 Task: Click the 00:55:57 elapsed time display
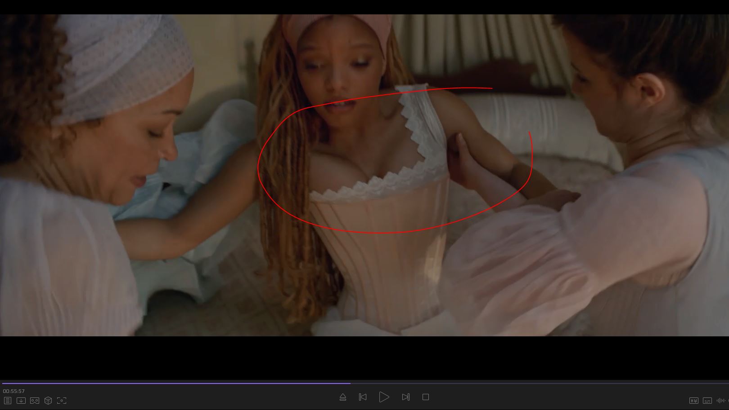click(x=14, y=391)
